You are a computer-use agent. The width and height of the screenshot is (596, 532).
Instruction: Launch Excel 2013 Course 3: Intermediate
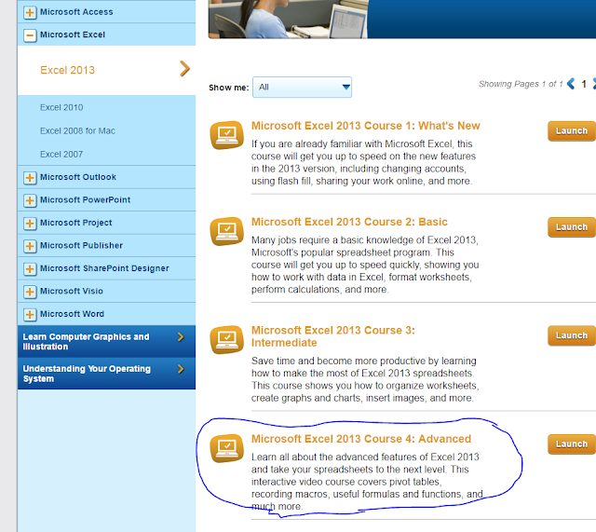[572, 335]
